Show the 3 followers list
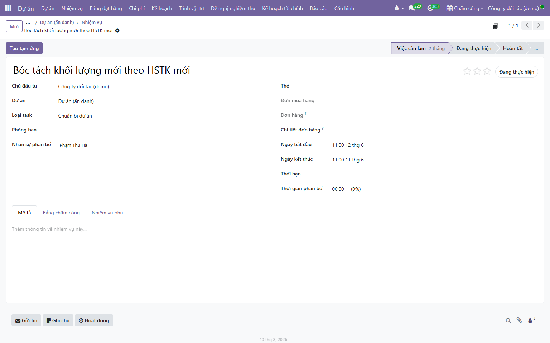 tap(532, 320)
